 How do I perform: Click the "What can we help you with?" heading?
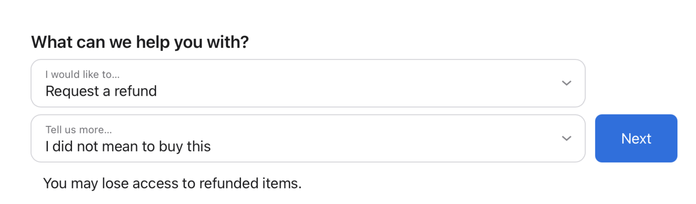pyautogui.click(x=140, y=42)
